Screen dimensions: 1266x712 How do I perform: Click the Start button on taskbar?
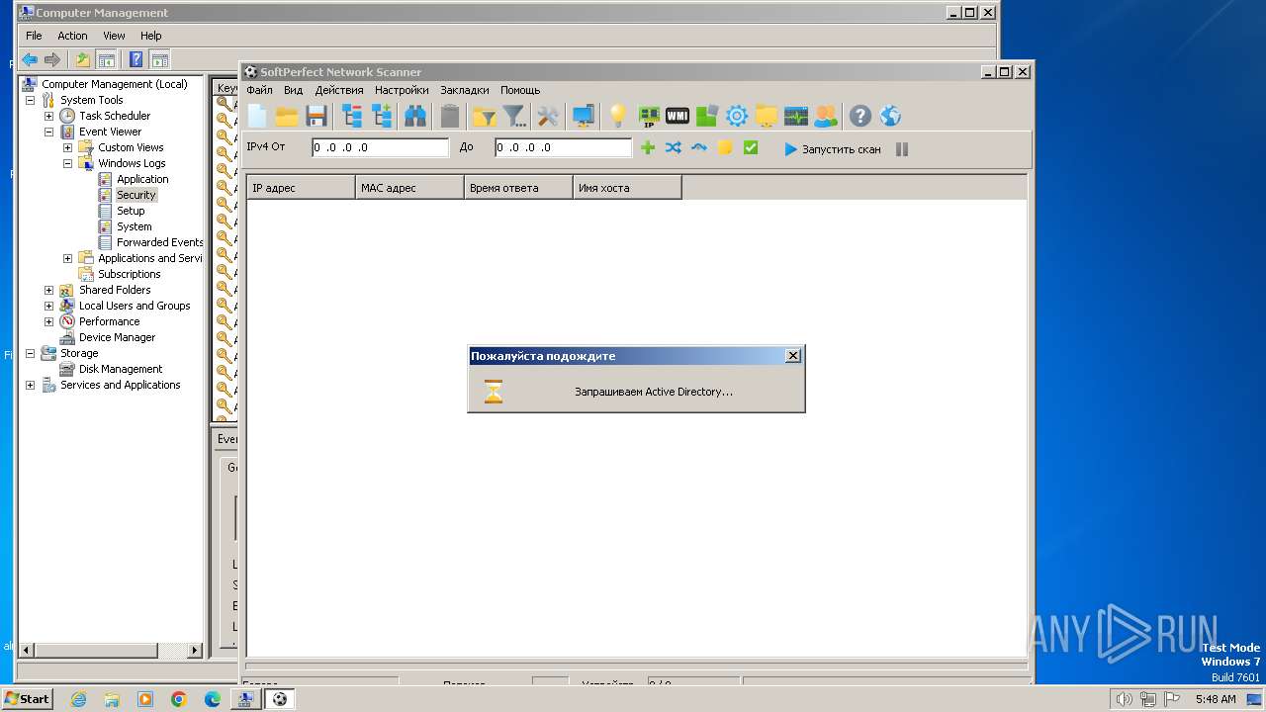pyautogui.click(x=27, y=698)
